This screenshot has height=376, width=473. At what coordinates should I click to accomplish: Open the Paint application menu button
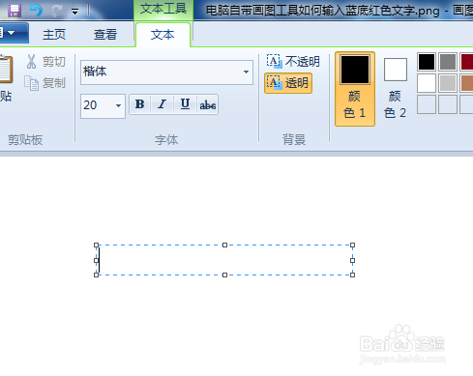14,33
